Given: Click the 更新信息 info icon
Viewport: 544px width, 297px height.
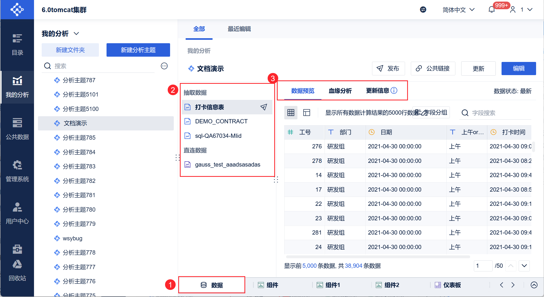Looking at the screenshot, I should 394,91.
